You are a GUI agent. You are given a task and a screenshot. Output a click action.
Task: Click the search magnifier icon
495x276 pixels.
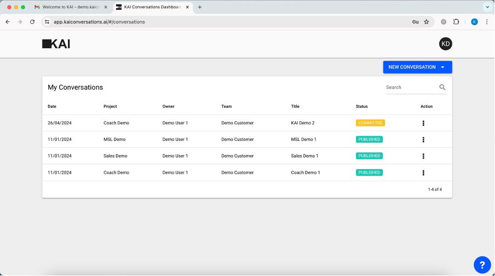pyautogui.click(x=442, y=87)
